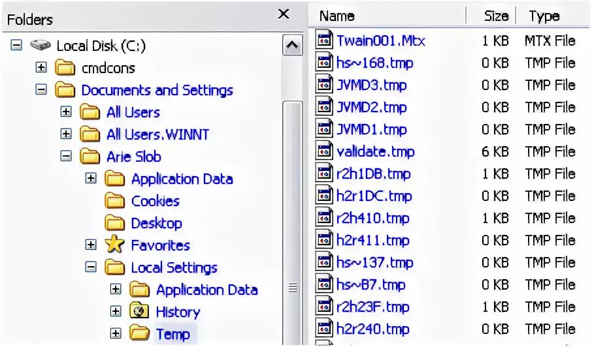The image size is (592, 347).
Task: Expand the Temp folder node
Action: coord(116,333)
